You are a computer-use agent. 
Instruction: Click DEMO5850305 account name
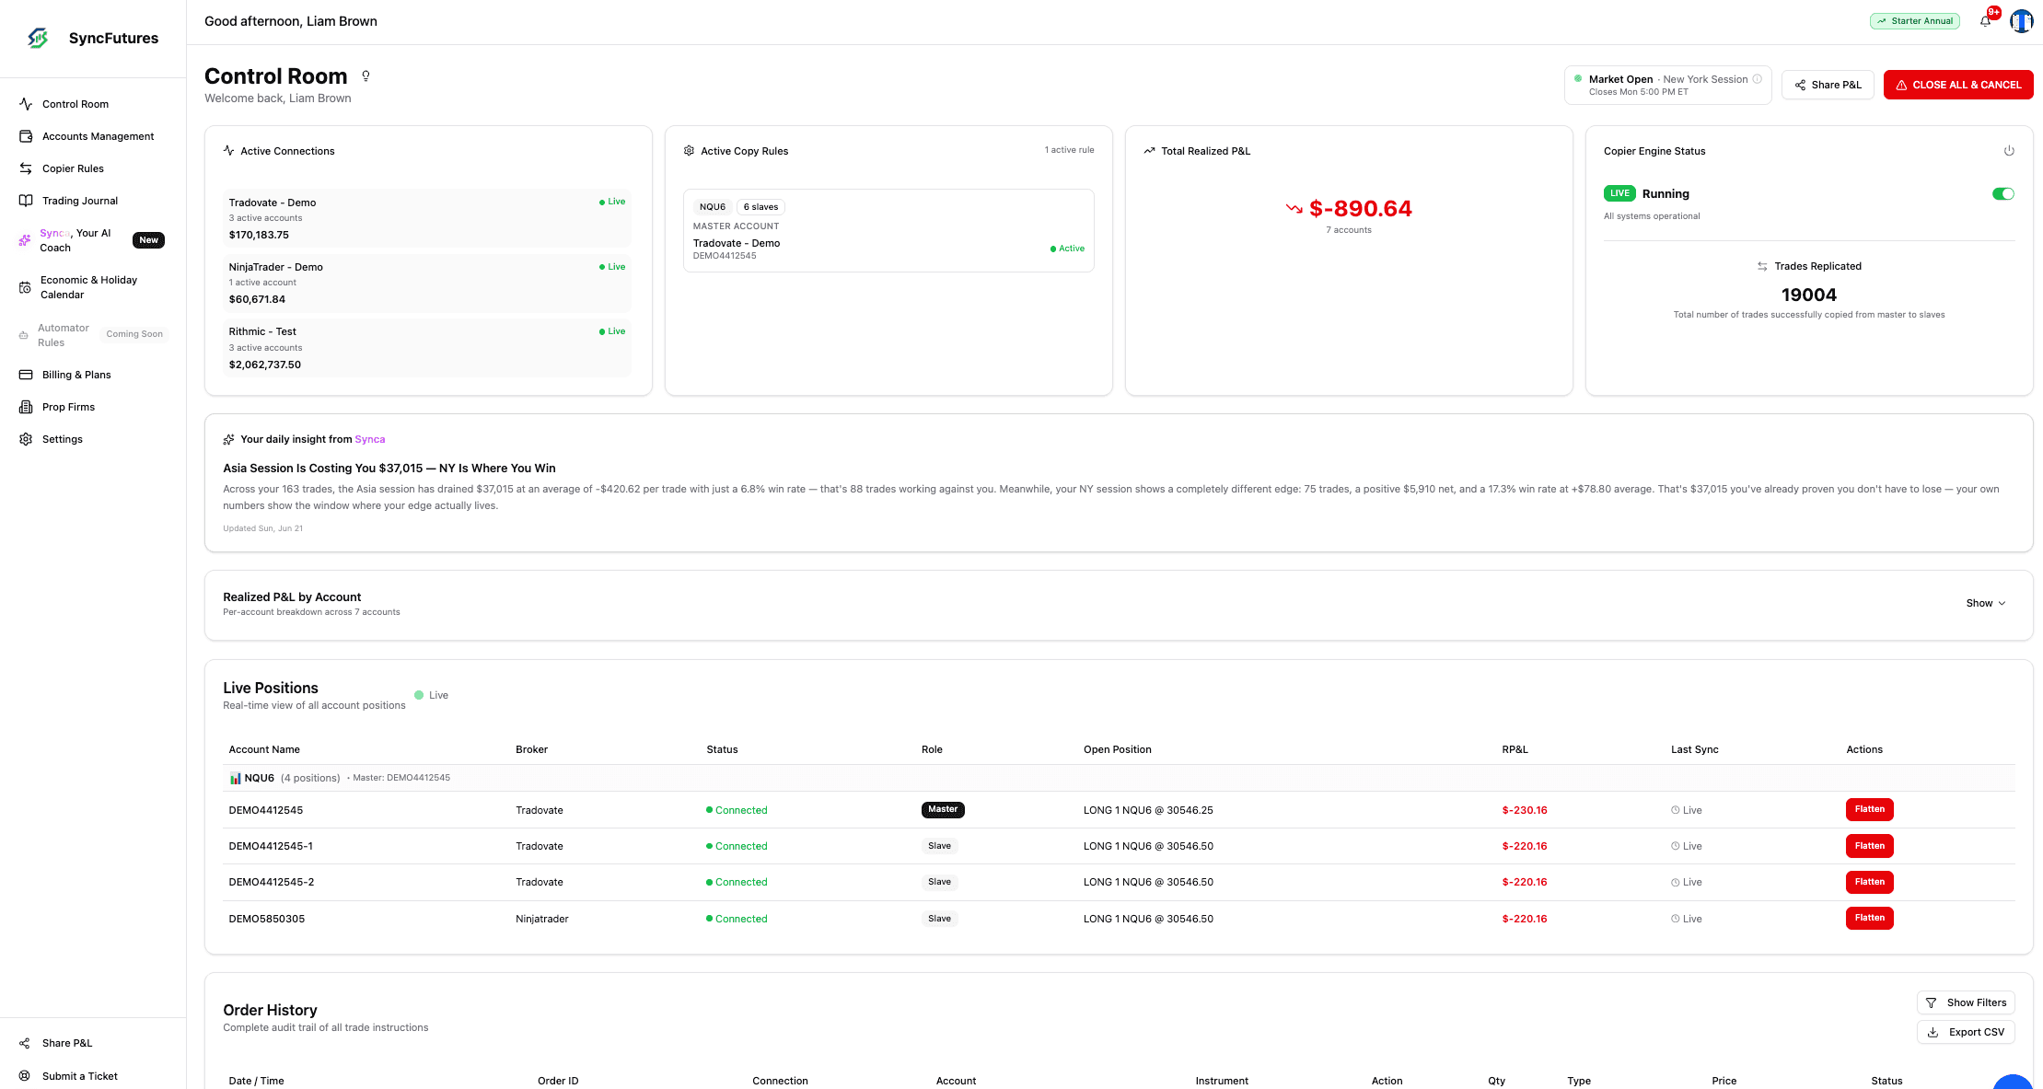tap(266, 919)
